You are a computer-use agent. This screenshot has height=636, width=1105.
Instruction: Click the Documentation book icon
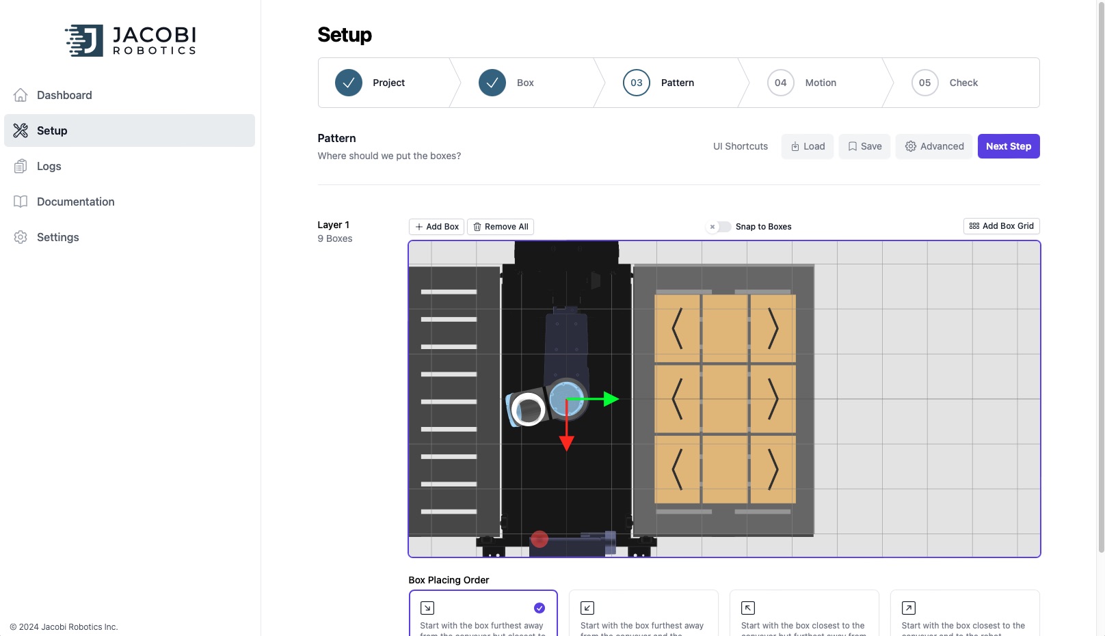click(x=21, y=202)
